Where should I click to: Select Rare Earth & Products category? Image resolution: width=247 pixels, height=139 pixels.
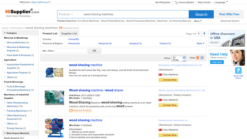pos(19,55)
